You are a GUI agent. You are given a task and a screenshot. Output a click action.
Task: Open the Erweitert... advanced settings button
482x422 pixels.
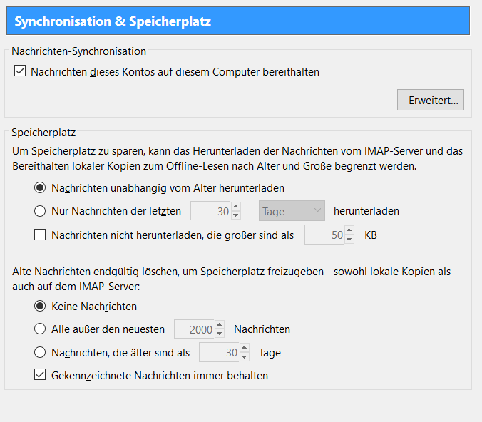[x=431, y=100]
